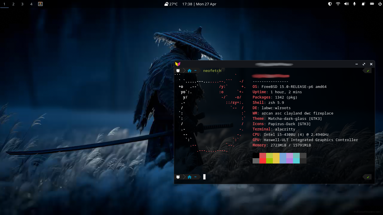The image size is (383, 215).
Task: Expand the prompt segment after the home icon
Action: (x=195, y=71)
